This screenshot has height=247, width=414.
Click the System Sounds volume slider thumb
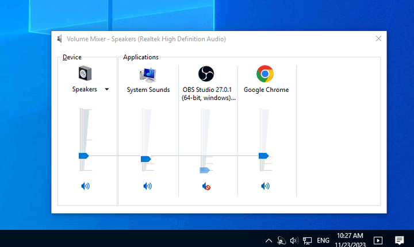pyautogui.click(x=145, y=159)
